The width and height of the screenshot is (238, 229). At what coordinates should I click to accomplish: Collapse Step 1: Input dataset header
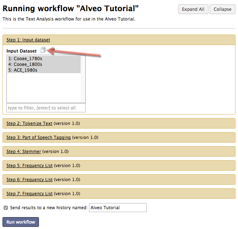(28, 40)
